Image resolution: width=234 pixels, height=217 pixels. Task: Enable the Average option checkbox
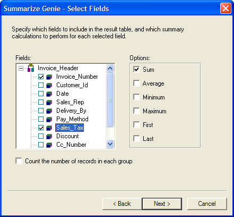(x=136, y=83)
